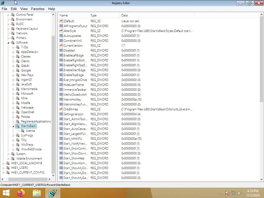Image resolution: width=264 pixels, height=198 pixels.
Task: Select the EverythingAtOnce value name
Action: pos(75,80)
